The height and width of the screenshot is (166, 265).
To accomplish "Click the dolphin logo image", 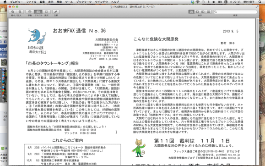I will (x=37, y=36).
